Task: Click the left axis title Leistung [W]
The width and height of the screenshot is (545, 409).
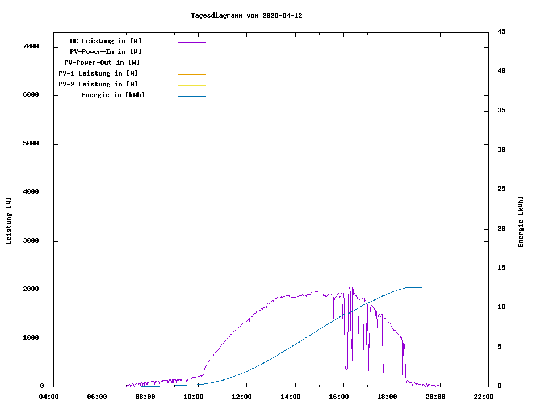Action: (x=9, y=221)
